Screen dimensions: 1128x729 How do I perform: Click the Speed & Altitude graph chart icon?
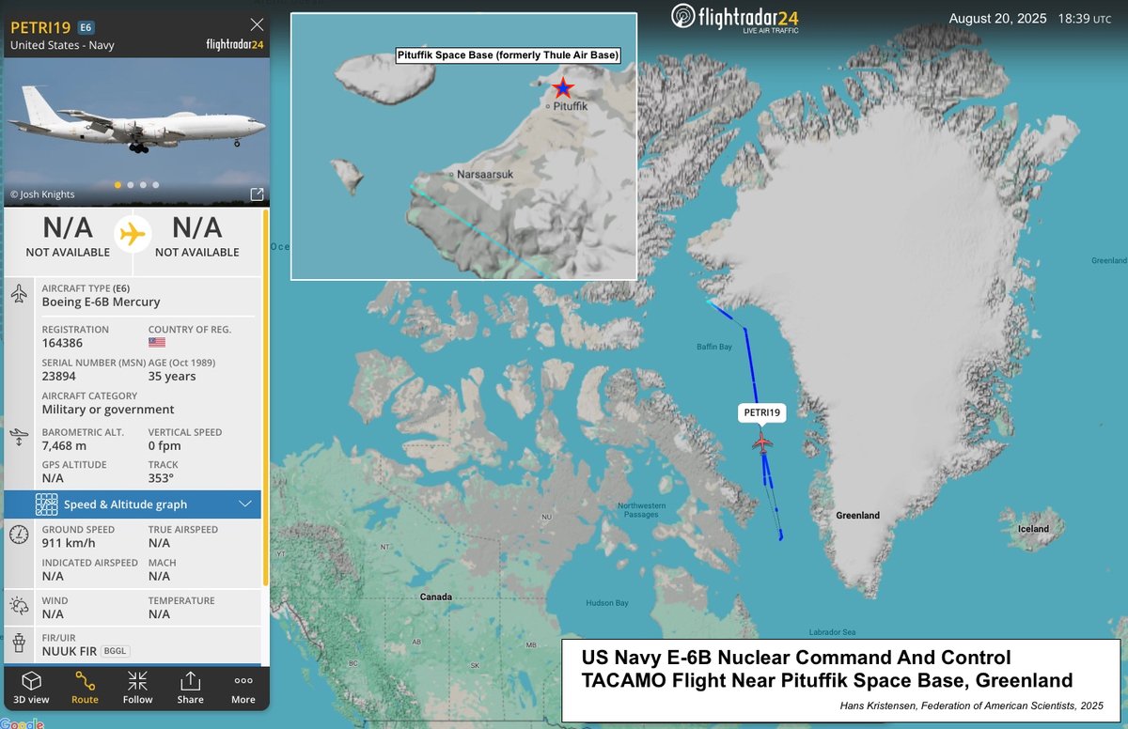[x=47, y=504]
